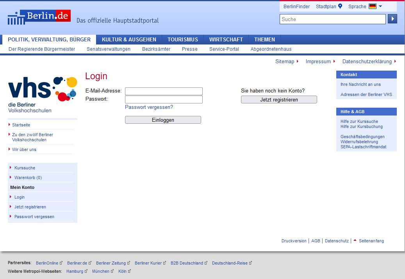Screen dimensions: 405x279
Task: Open the Sitemap link
Action: click(x=285, y=61)
